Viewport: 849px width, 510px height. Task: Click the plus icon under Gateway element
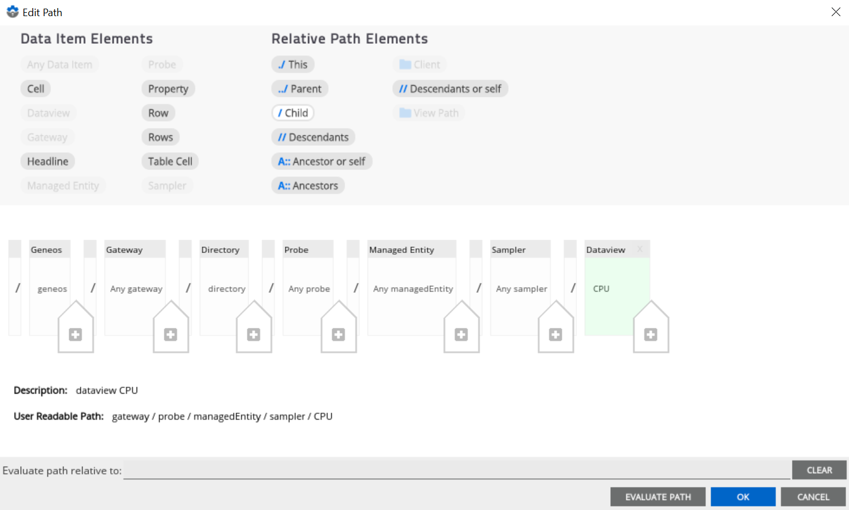click(x=171, y=335)
